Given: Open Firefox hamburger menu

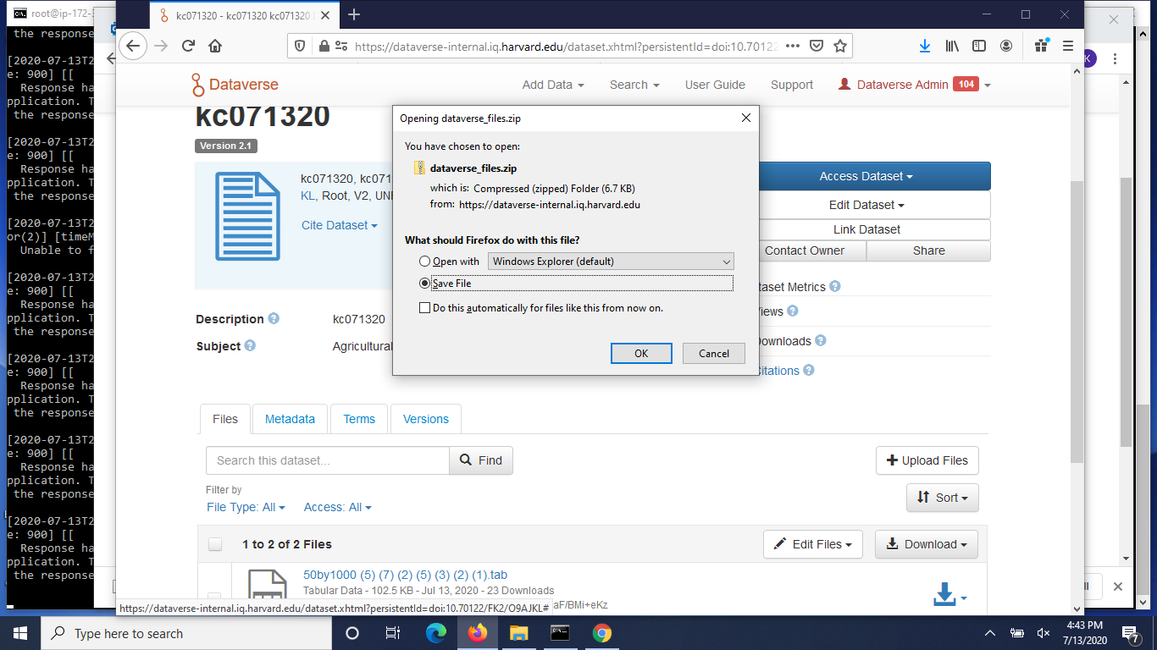Looking at the screenshot, I should [1068, 47].
